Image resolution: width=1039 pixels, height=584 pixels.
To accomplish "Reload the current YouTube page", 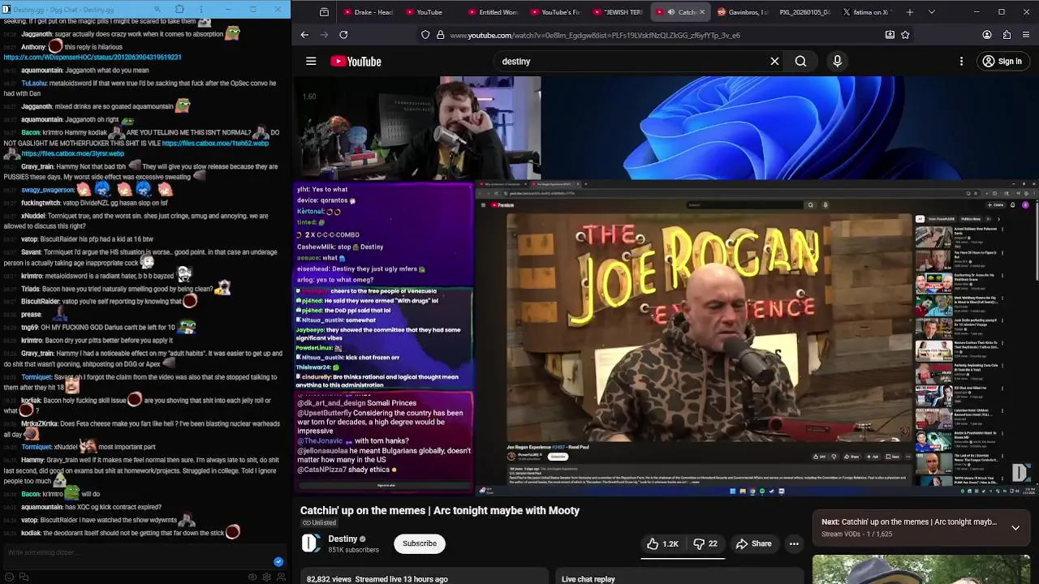I will [x=343, y=35].
